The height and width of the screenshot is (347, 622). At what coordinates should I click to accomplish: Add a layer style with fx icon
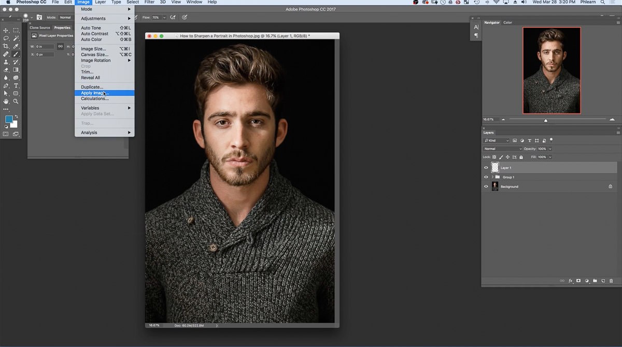pyautogui.click(x=570, y=281)
